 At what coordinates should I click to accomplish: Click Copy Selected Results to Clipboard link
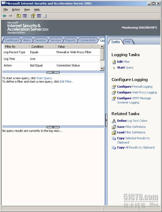pyautogui.click(x=133, y=140)
